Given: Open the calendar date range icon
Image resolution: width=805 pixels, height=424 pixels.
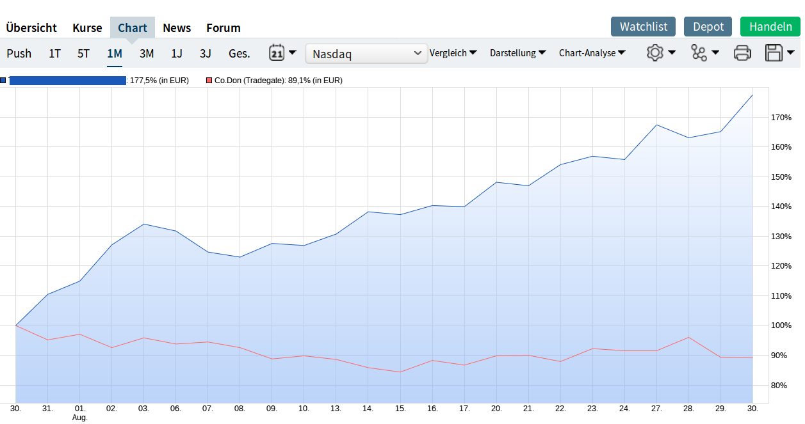Looking at the screenshot, I should click(277, 53).
